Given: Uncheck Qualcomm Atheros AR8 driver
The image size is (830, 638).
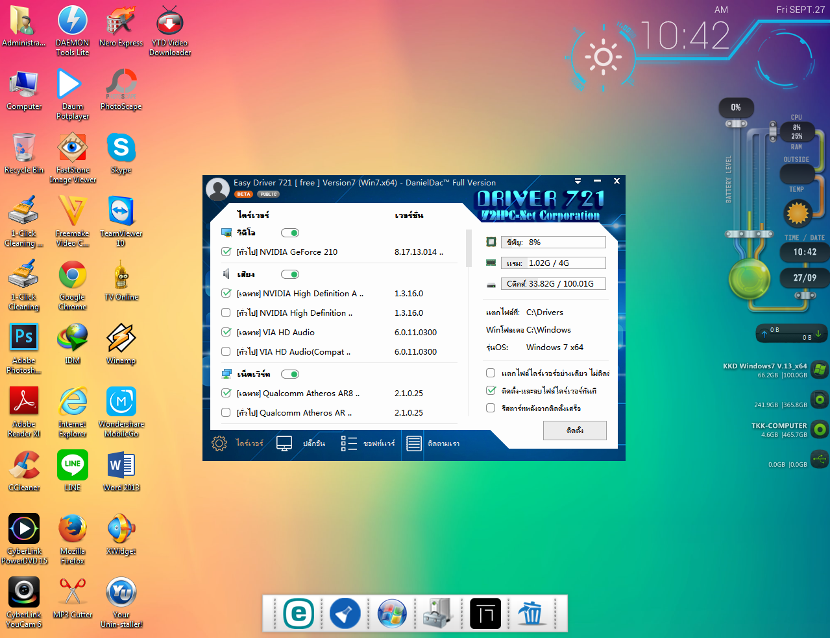Looking at the screenshot, I should tap(226, 393).
